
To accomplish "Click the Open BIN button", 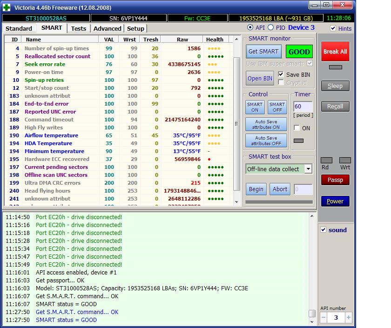I will pos(260,78).
